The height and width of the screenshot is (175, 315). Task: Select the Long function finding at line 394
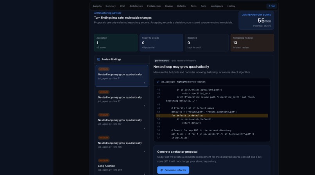click(122, 166)
